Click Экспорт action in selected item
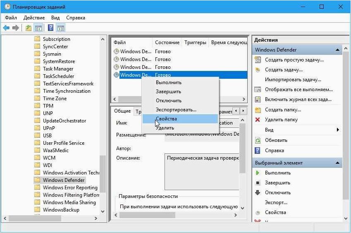The width and height of the screenshot is (351, 233). (x=276, y=202)
